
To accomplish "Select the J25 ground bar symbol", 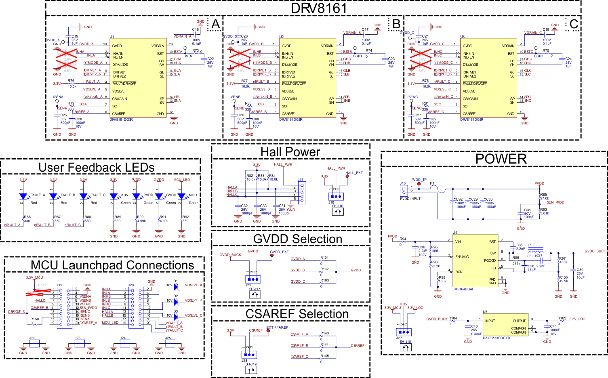I will pyautogui.click(x=170, y=344).
